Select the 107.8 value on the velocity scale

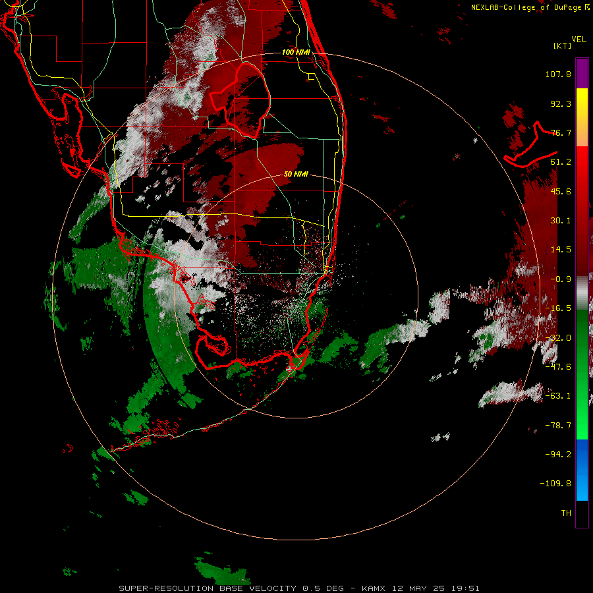click(558, 74)
